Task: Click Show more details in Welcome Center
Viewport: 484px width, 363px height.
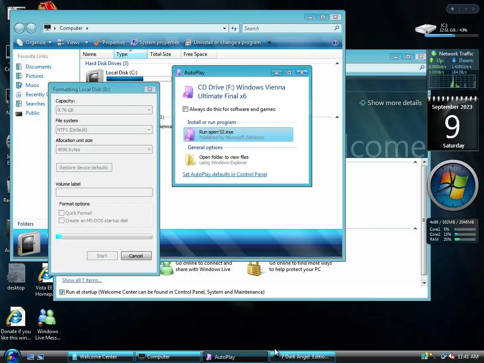Action: pyautogui.click(x=390, y=103)
